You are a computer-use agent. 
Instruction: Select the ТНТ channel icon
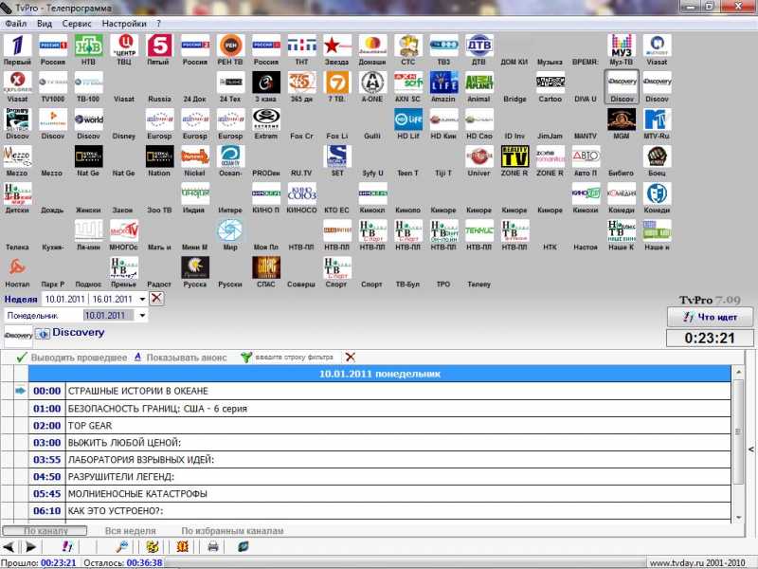tap(301, 46)
